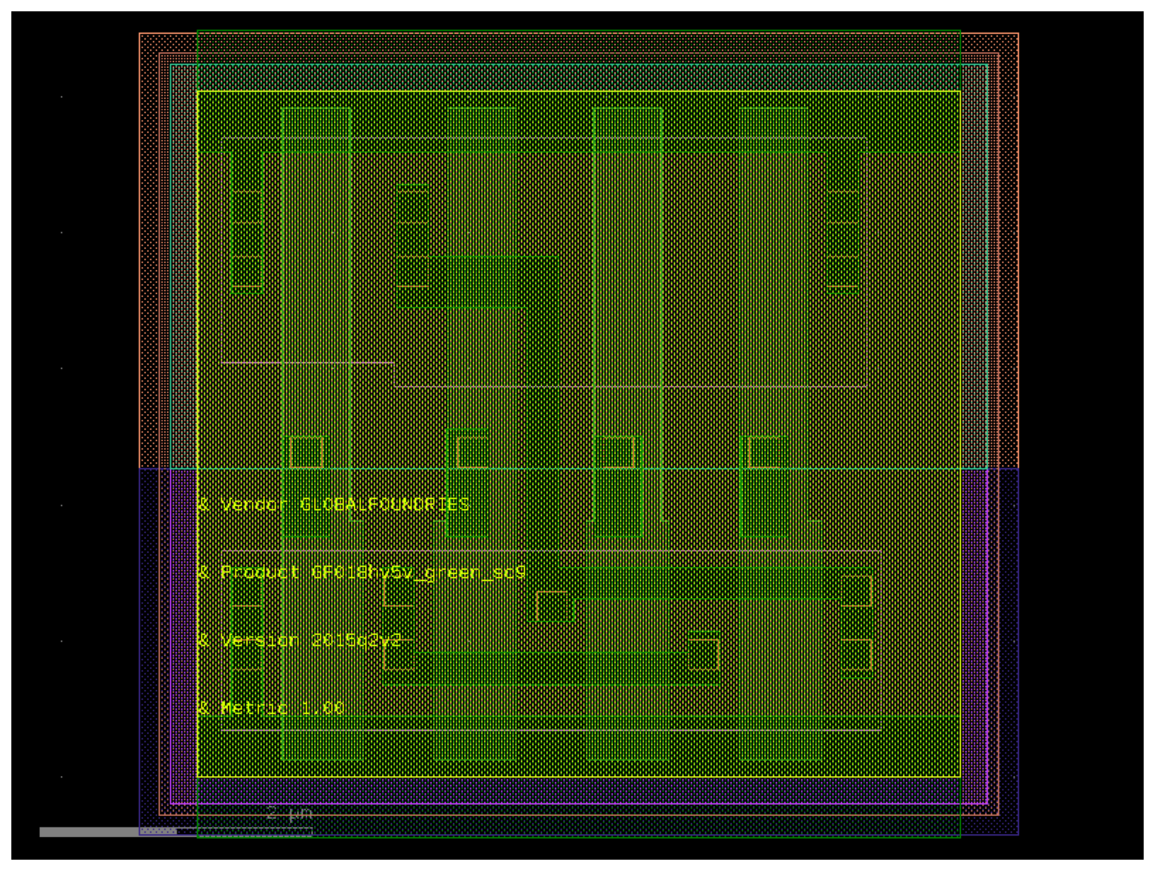Click the '2 µm' scale bar label

[289, 814]
